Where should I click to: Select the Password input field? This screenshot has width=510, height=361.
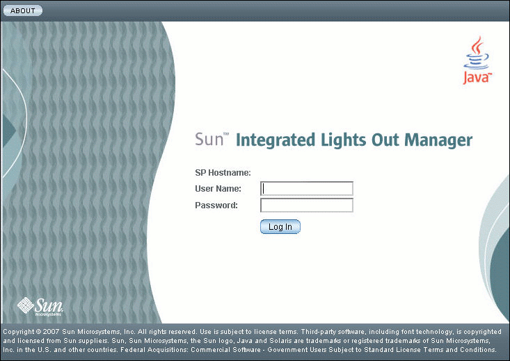pyautogui.click(x=307, y=205)
